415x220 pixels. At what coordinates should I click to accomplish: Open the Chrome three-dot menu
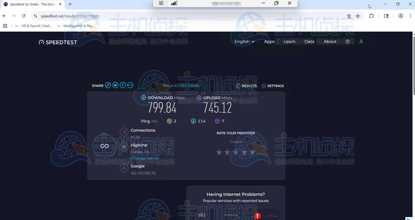(411, 16)
